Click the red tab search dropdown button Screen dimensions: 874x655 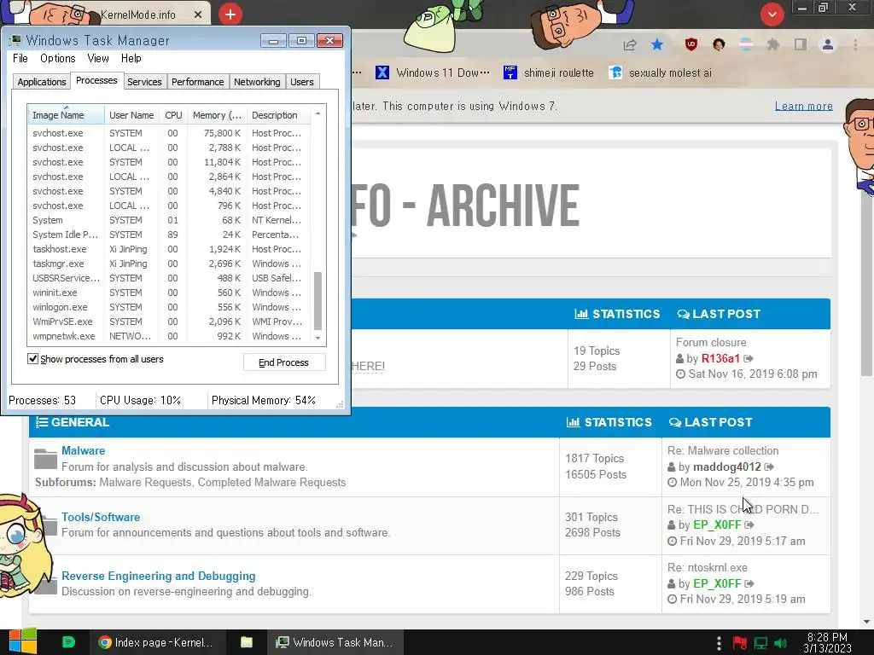(x=772, y=14)
